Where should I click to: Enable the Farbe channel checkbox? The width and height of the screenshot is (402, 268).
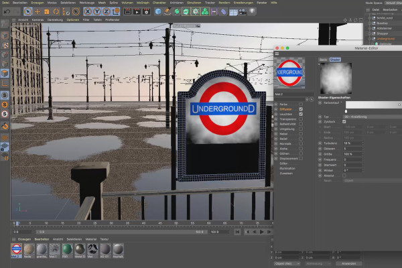[x=301, y=105]
